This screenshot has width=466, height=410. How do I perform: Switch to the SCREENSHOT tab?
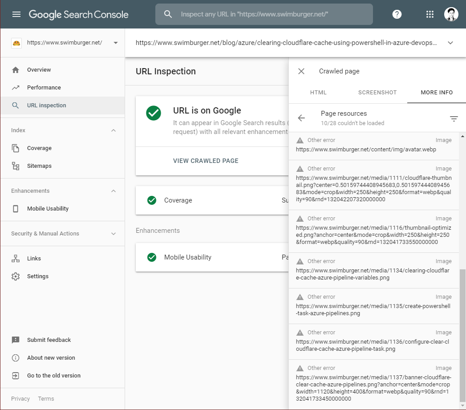tap(377, 93)
